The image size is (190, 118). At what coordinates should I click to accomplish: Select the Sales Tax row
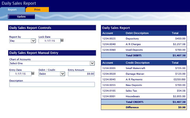click(144, 90)
